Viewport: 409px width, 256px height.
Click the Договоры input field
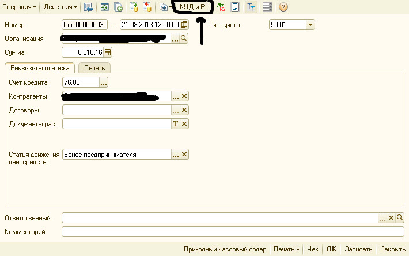click(x=117, y=110)
